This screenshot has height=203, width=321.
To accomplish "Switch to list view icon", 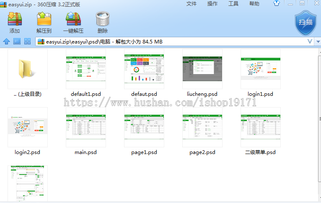I will (17, 41).
